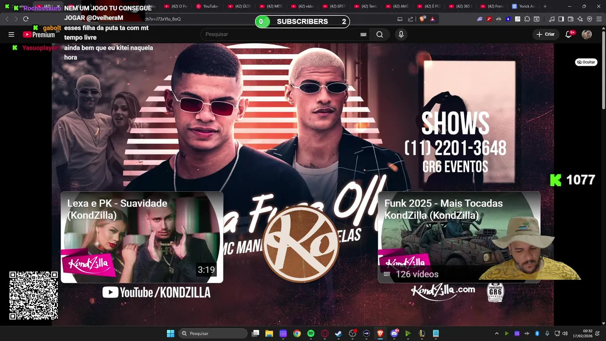Click the Brave Rewards triangle icon

432,19
